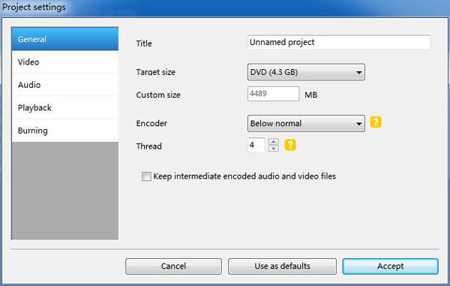Image resolution: width=450 pixels, height=286 pixels.
Task: Click the Encoder label
Action: coord(151,123)
